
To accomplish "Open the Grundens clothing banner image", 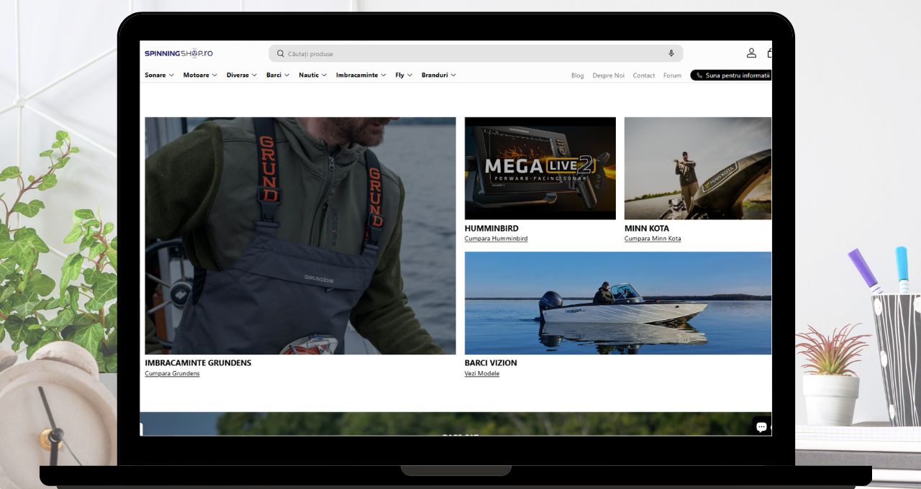I will (300, 236).
